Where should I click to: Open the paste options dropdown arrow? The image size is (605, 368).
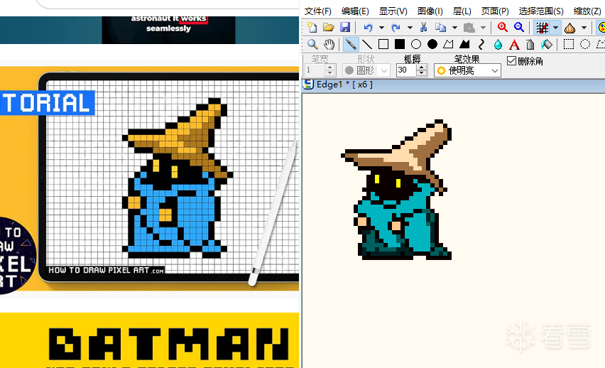point(483,28)
